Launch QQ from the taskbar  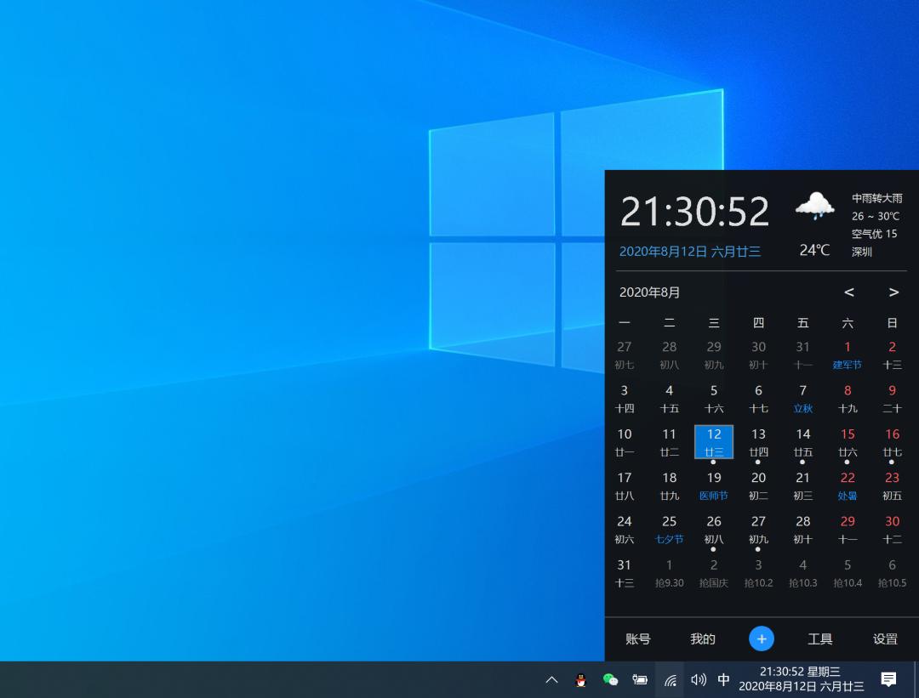click(x=580, y=680)
